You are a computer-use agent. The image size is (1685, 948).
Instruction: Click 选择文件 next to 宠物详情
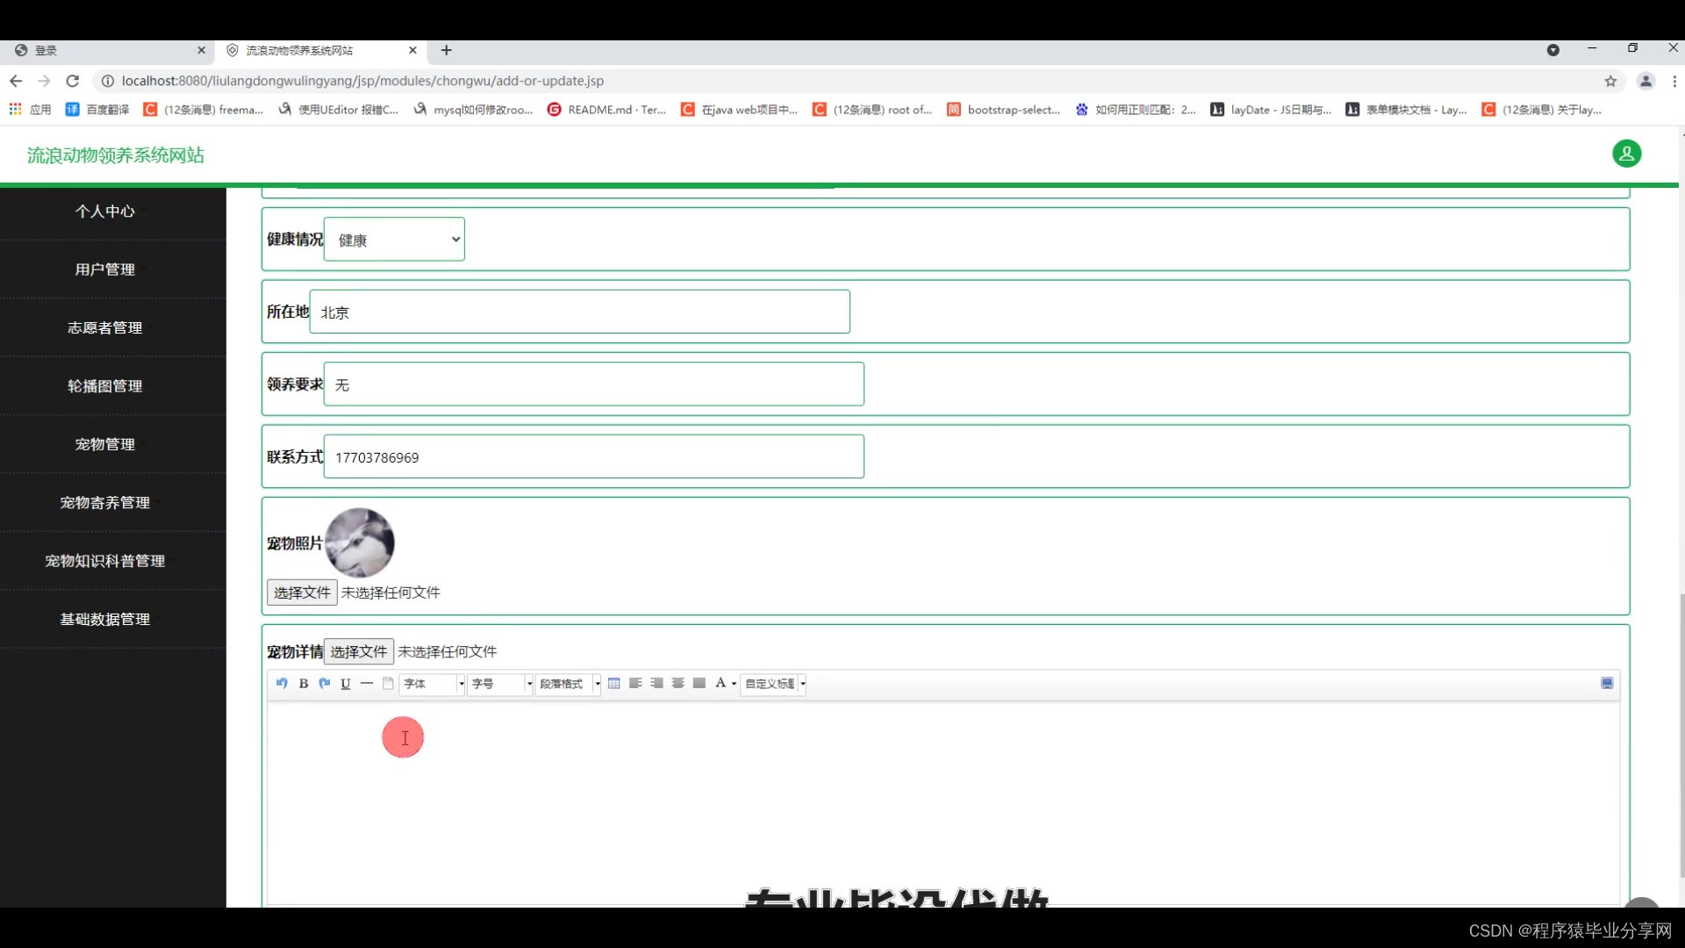tap(358, 651)
